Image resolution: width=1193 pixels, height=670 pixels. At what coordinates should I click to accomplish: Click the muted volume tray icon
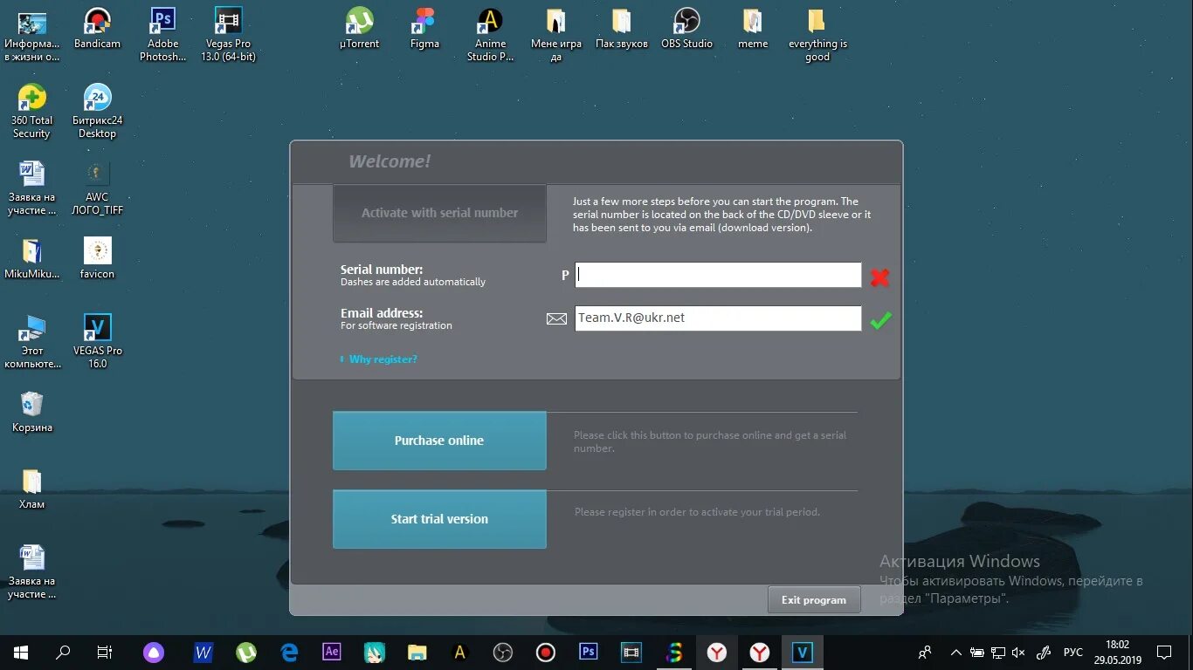[x=1019, y=652]
